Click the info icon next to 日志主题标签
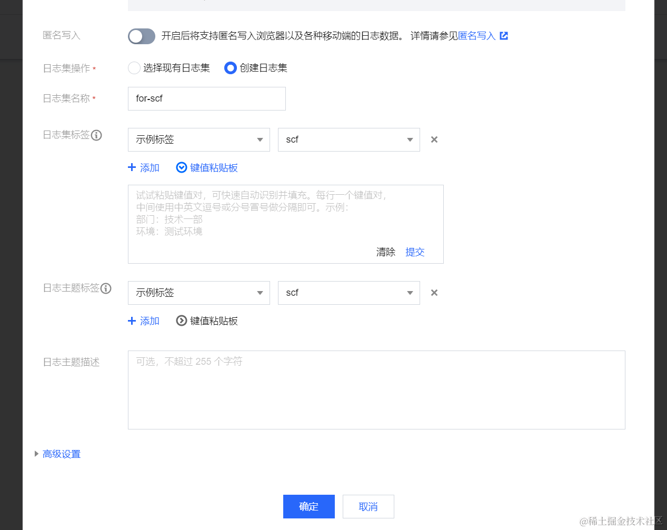The height and width of the screenshot is (530, 667). (107, 288)
